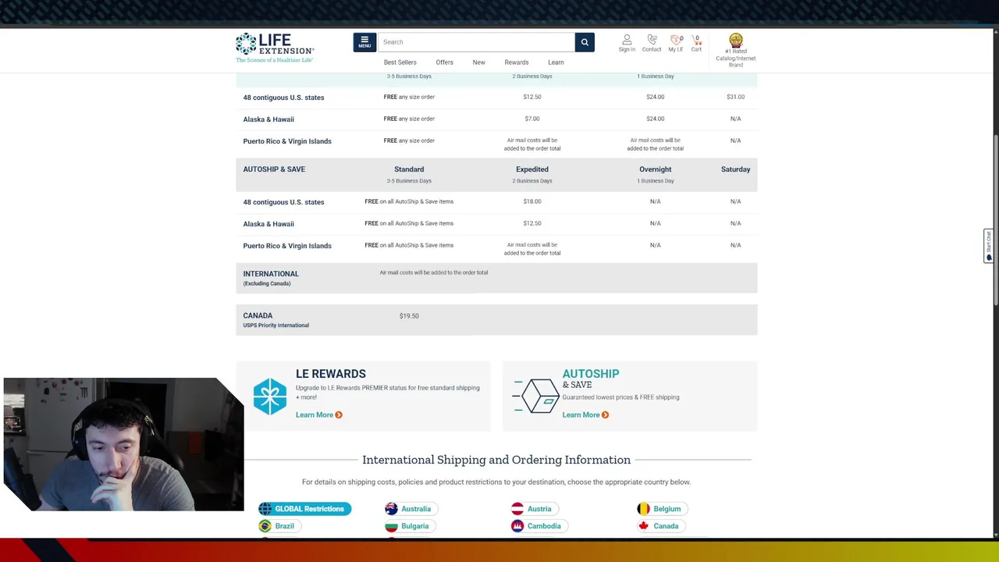Open the Offers menu
Image resolution: width=999 pixels, height=562 pixels.
point(444,62)
